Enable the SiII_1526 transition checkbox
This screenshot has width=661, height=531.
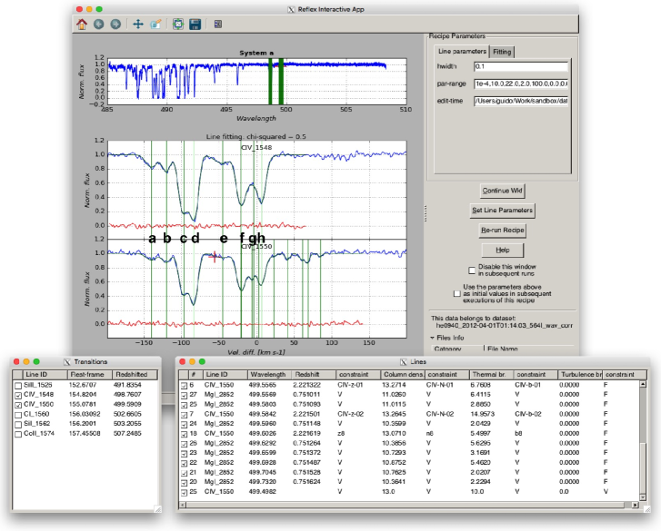tap(18, 386)
